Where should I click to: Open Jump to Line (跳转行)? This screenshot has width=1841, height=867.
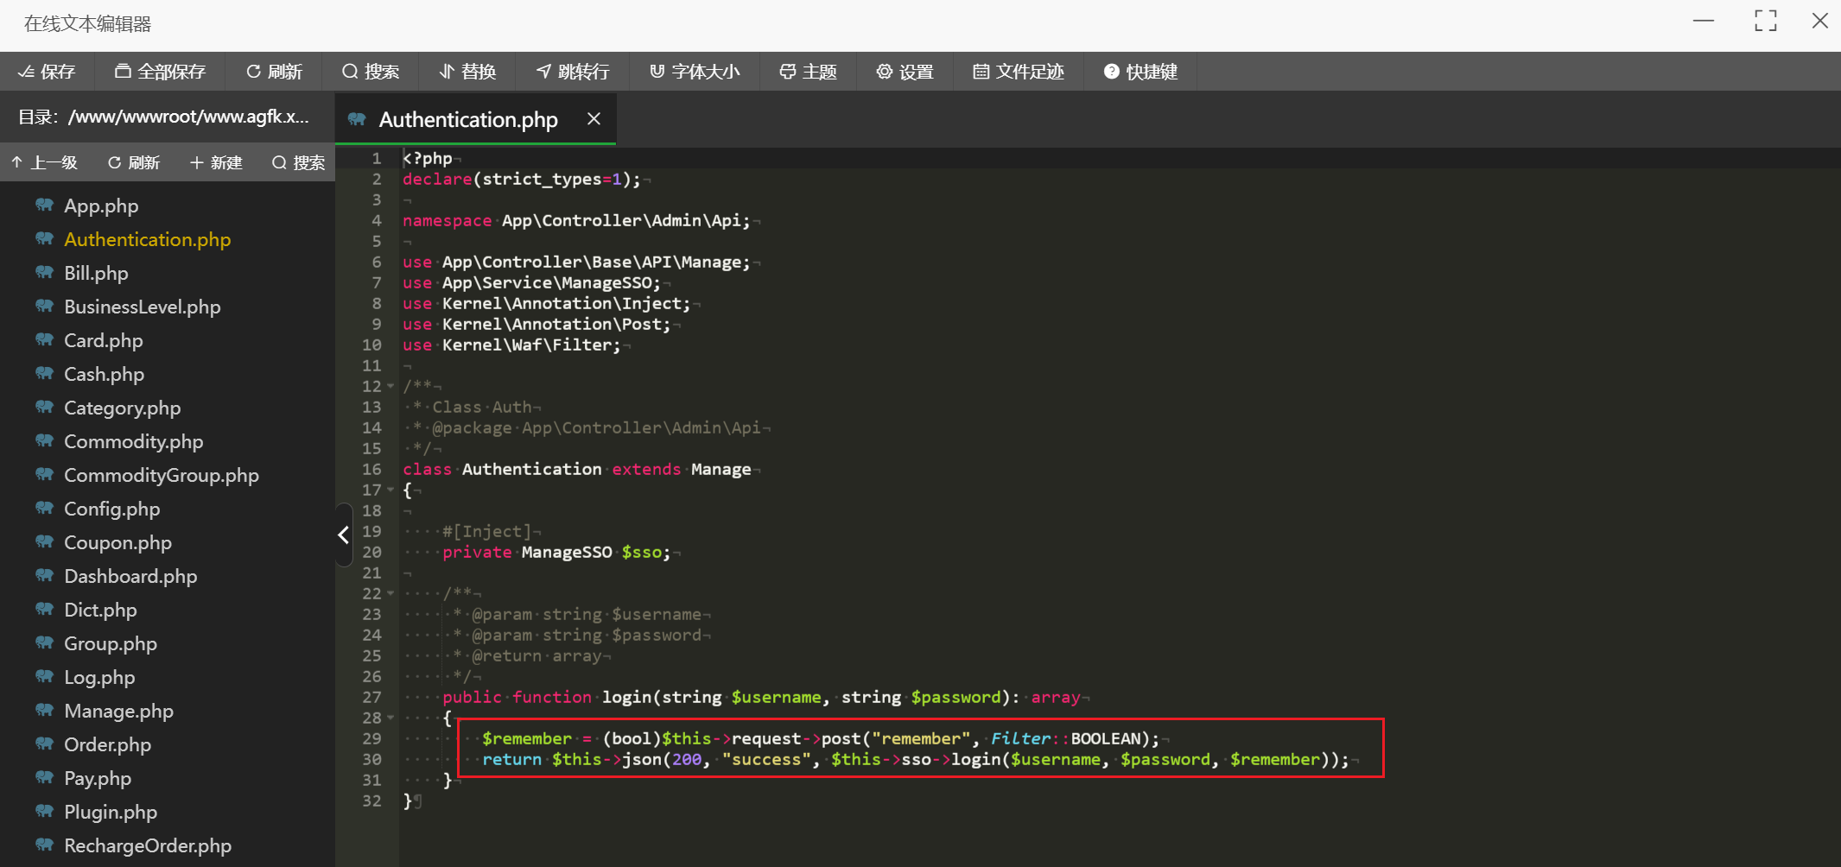click(573, 72)
